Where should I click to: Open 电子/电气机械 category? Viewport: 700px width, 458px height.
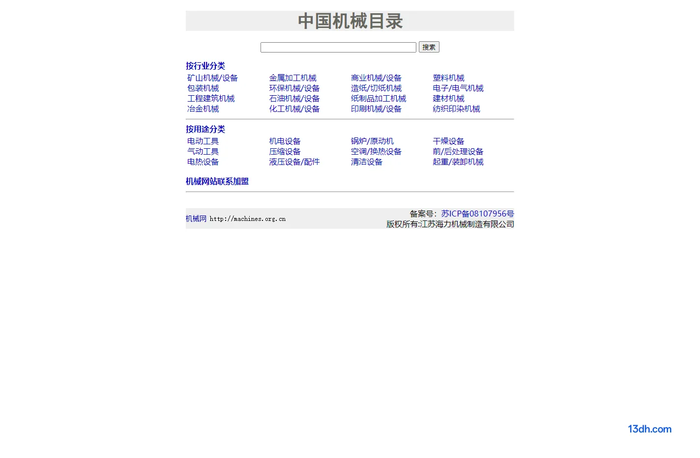[x=458, y=88]
